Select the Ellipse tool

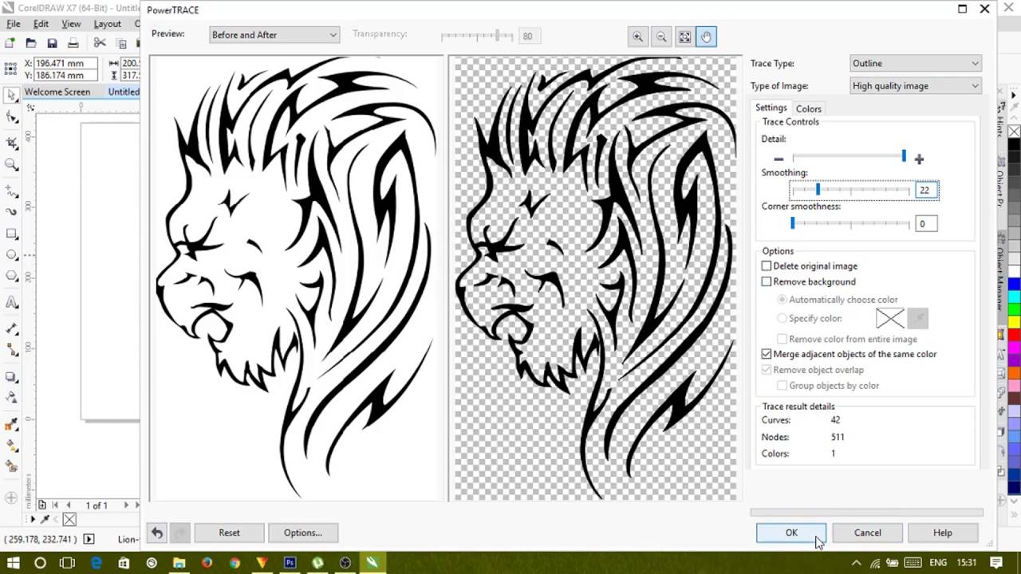11,254
